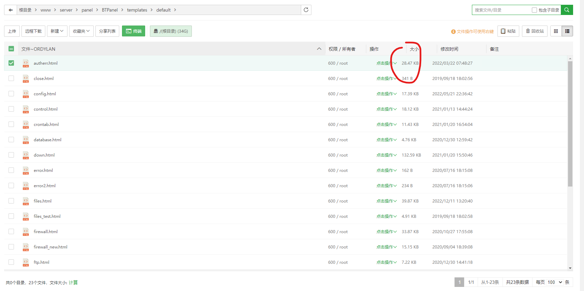
Task: Navigate to the server breadcrumb
Action: 66,10
